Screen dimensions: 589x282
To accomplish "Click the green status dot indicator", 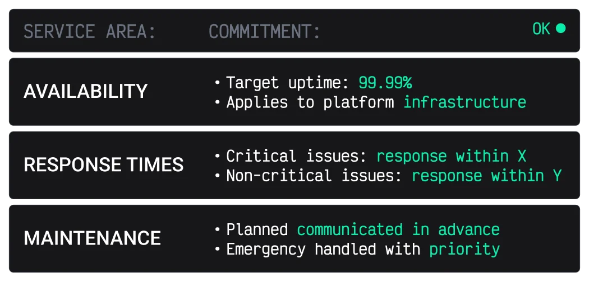I will coord(560,29).
